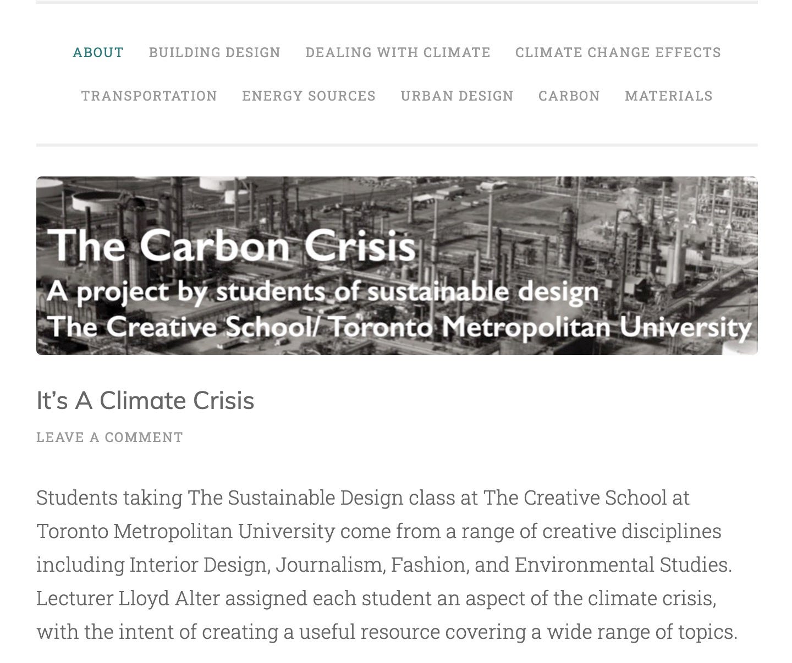Click The Carbon Crisis banner headline

click(x=233, y=245)
